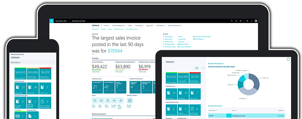Open Payments tile showing 1 on phone
The image size is (302, 119).
pyautogui.click(x=21, y=115)
